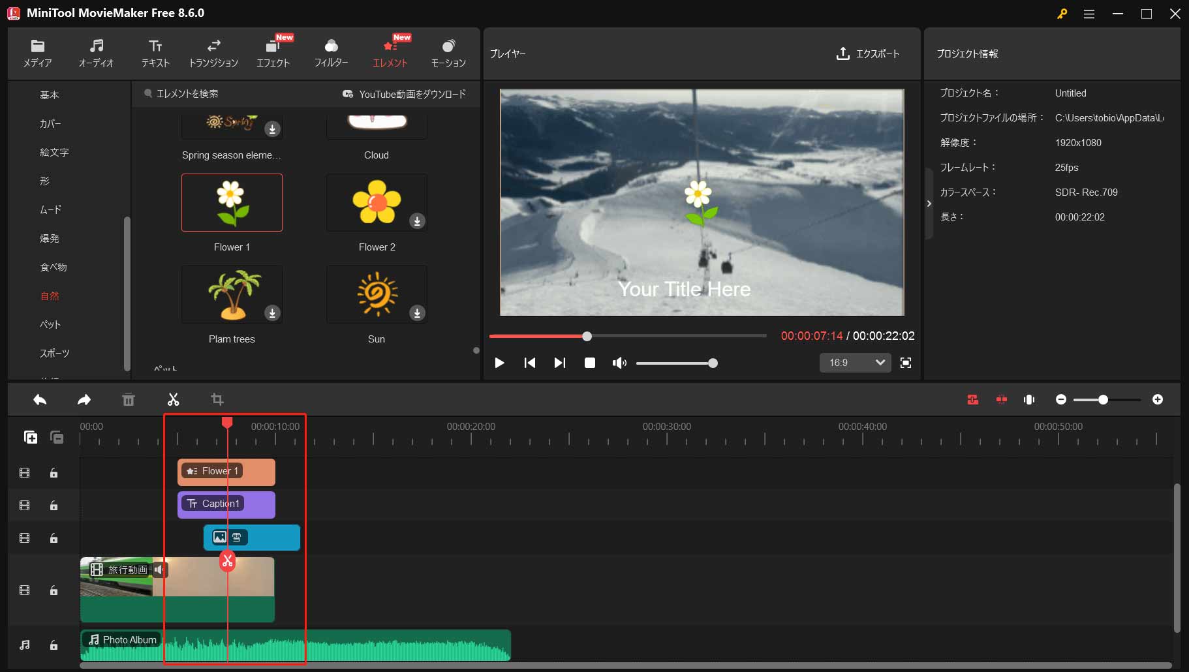
Task: Select the crop tool above the timeline
Action: coord(217,399)
